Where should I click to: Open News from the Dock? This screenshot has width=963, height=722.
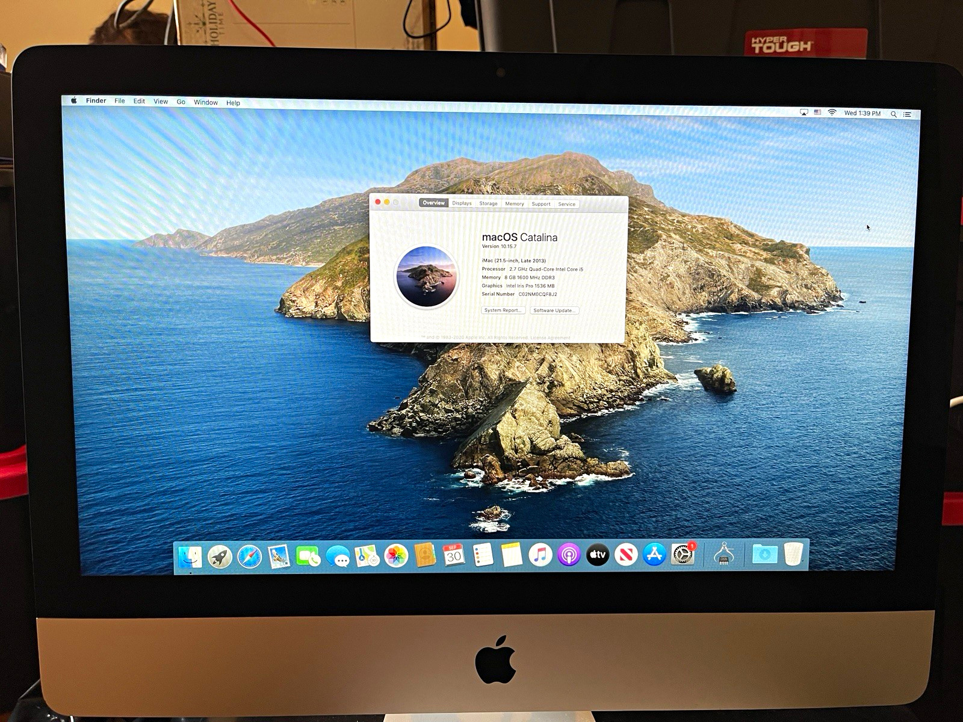coord(626,555)
